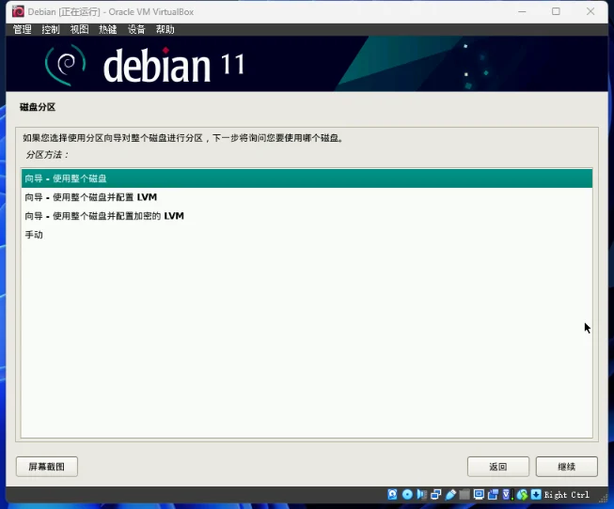This screenshot has width=614, height=509.
Task: Click the Right Ctrl host key label
Action: [567, 495]
